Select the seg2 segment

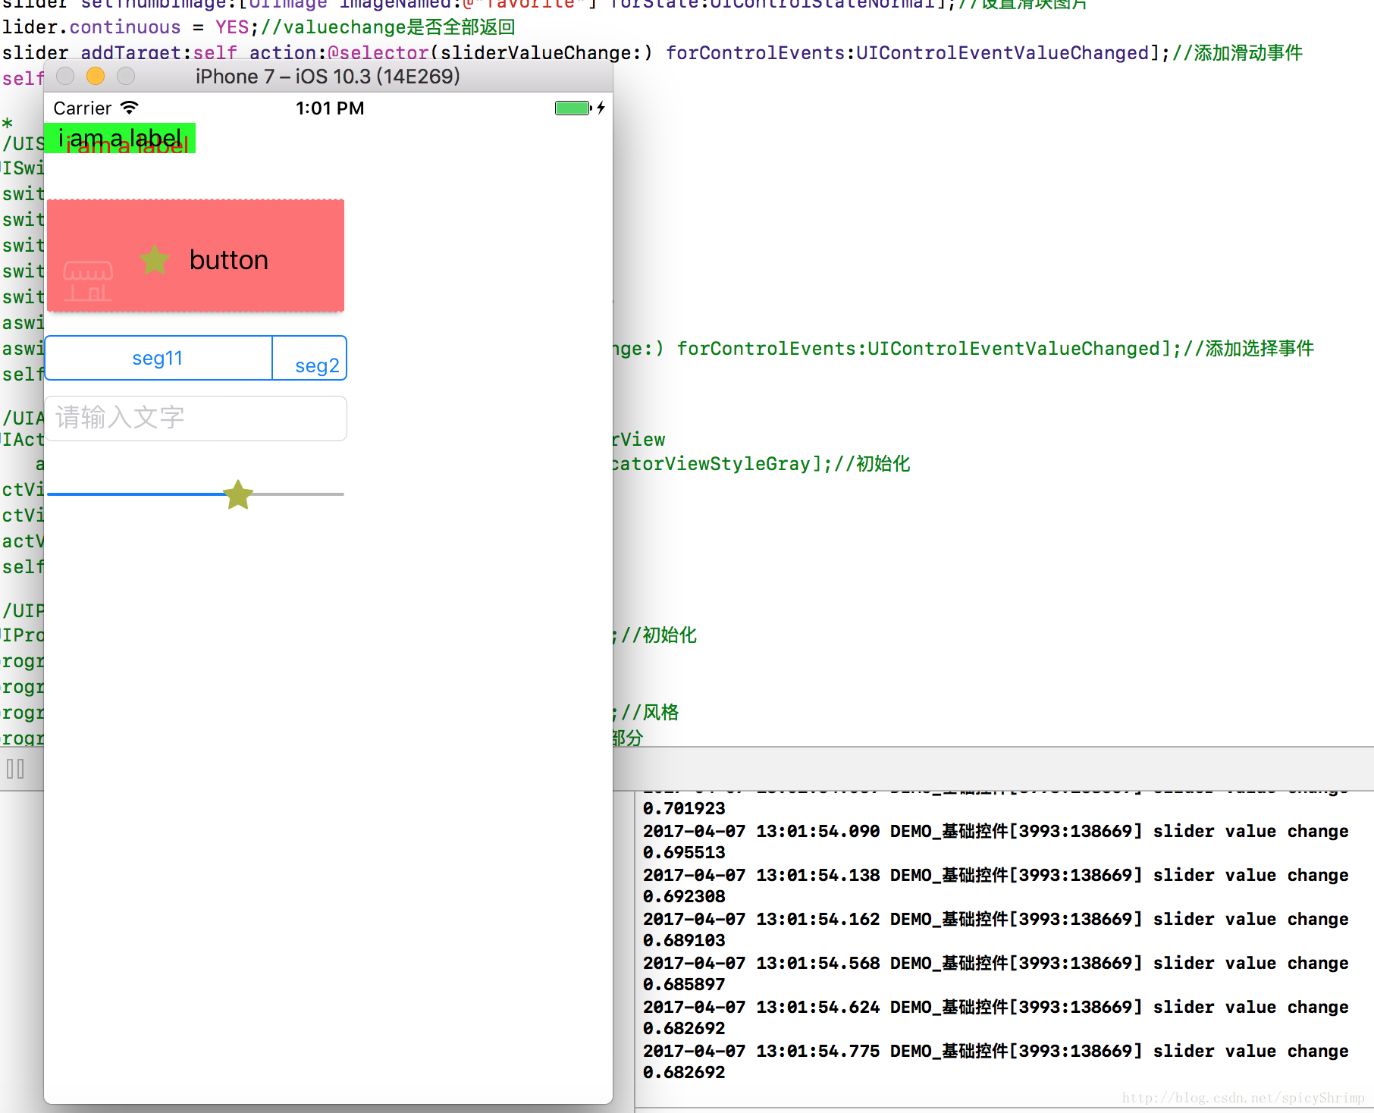310,358
